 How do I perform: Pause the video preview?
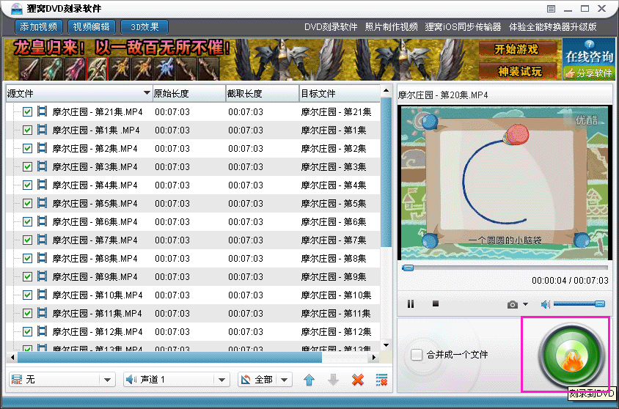(411, 303)
